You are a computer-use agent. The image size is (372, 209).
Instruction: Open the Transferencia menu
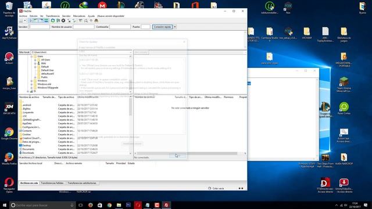(53, 16)
